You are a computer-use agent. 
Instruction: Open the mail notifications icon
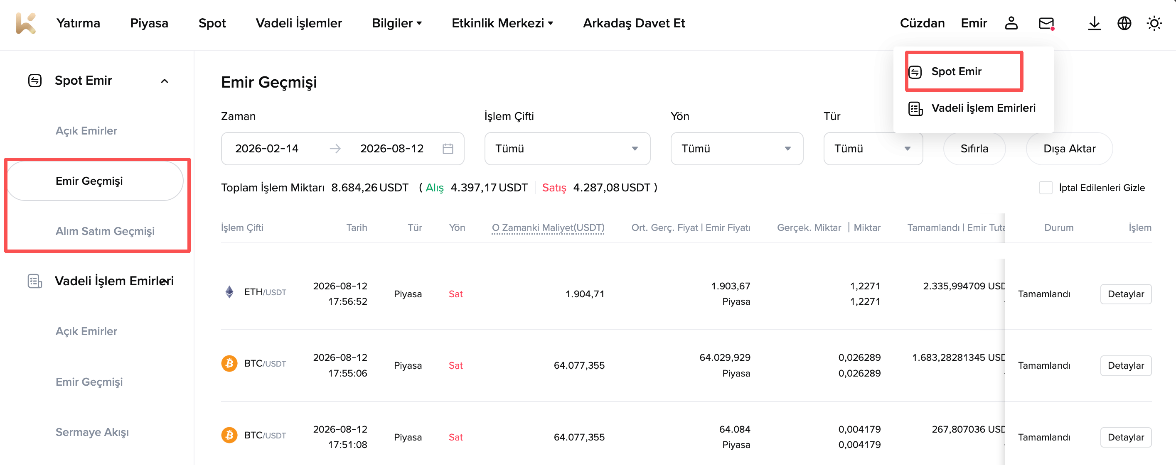pyautogui.click(x=1046, y=23)
